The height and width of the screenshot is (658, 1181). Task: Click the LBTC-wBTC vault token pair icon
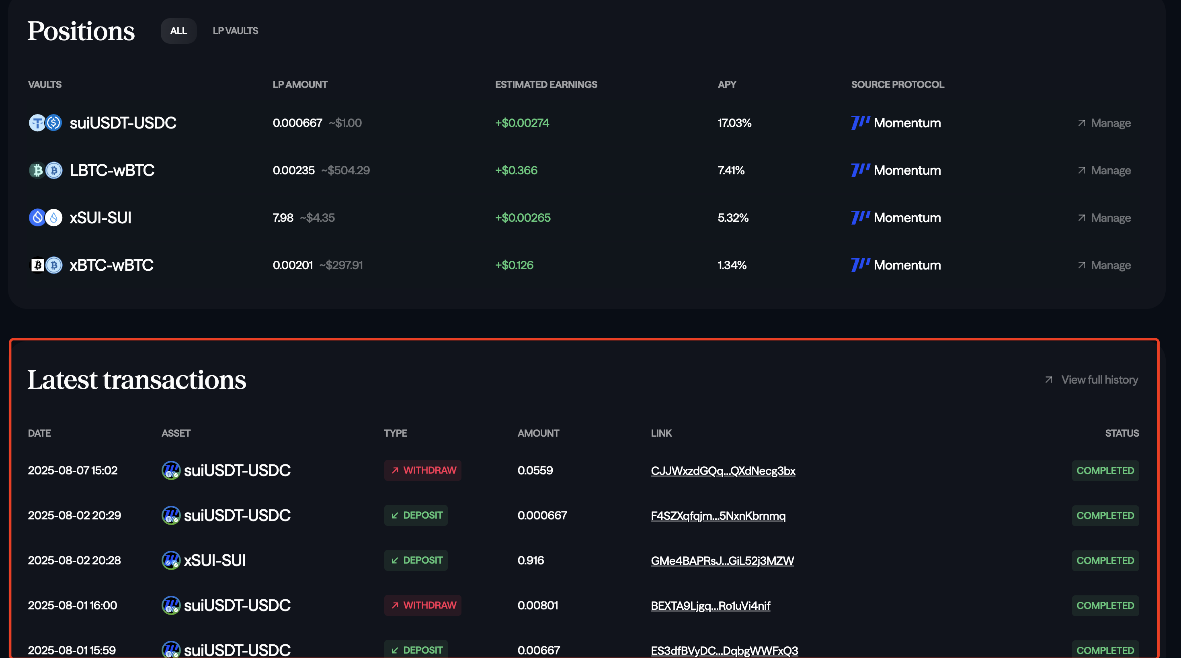click(45, 170)
